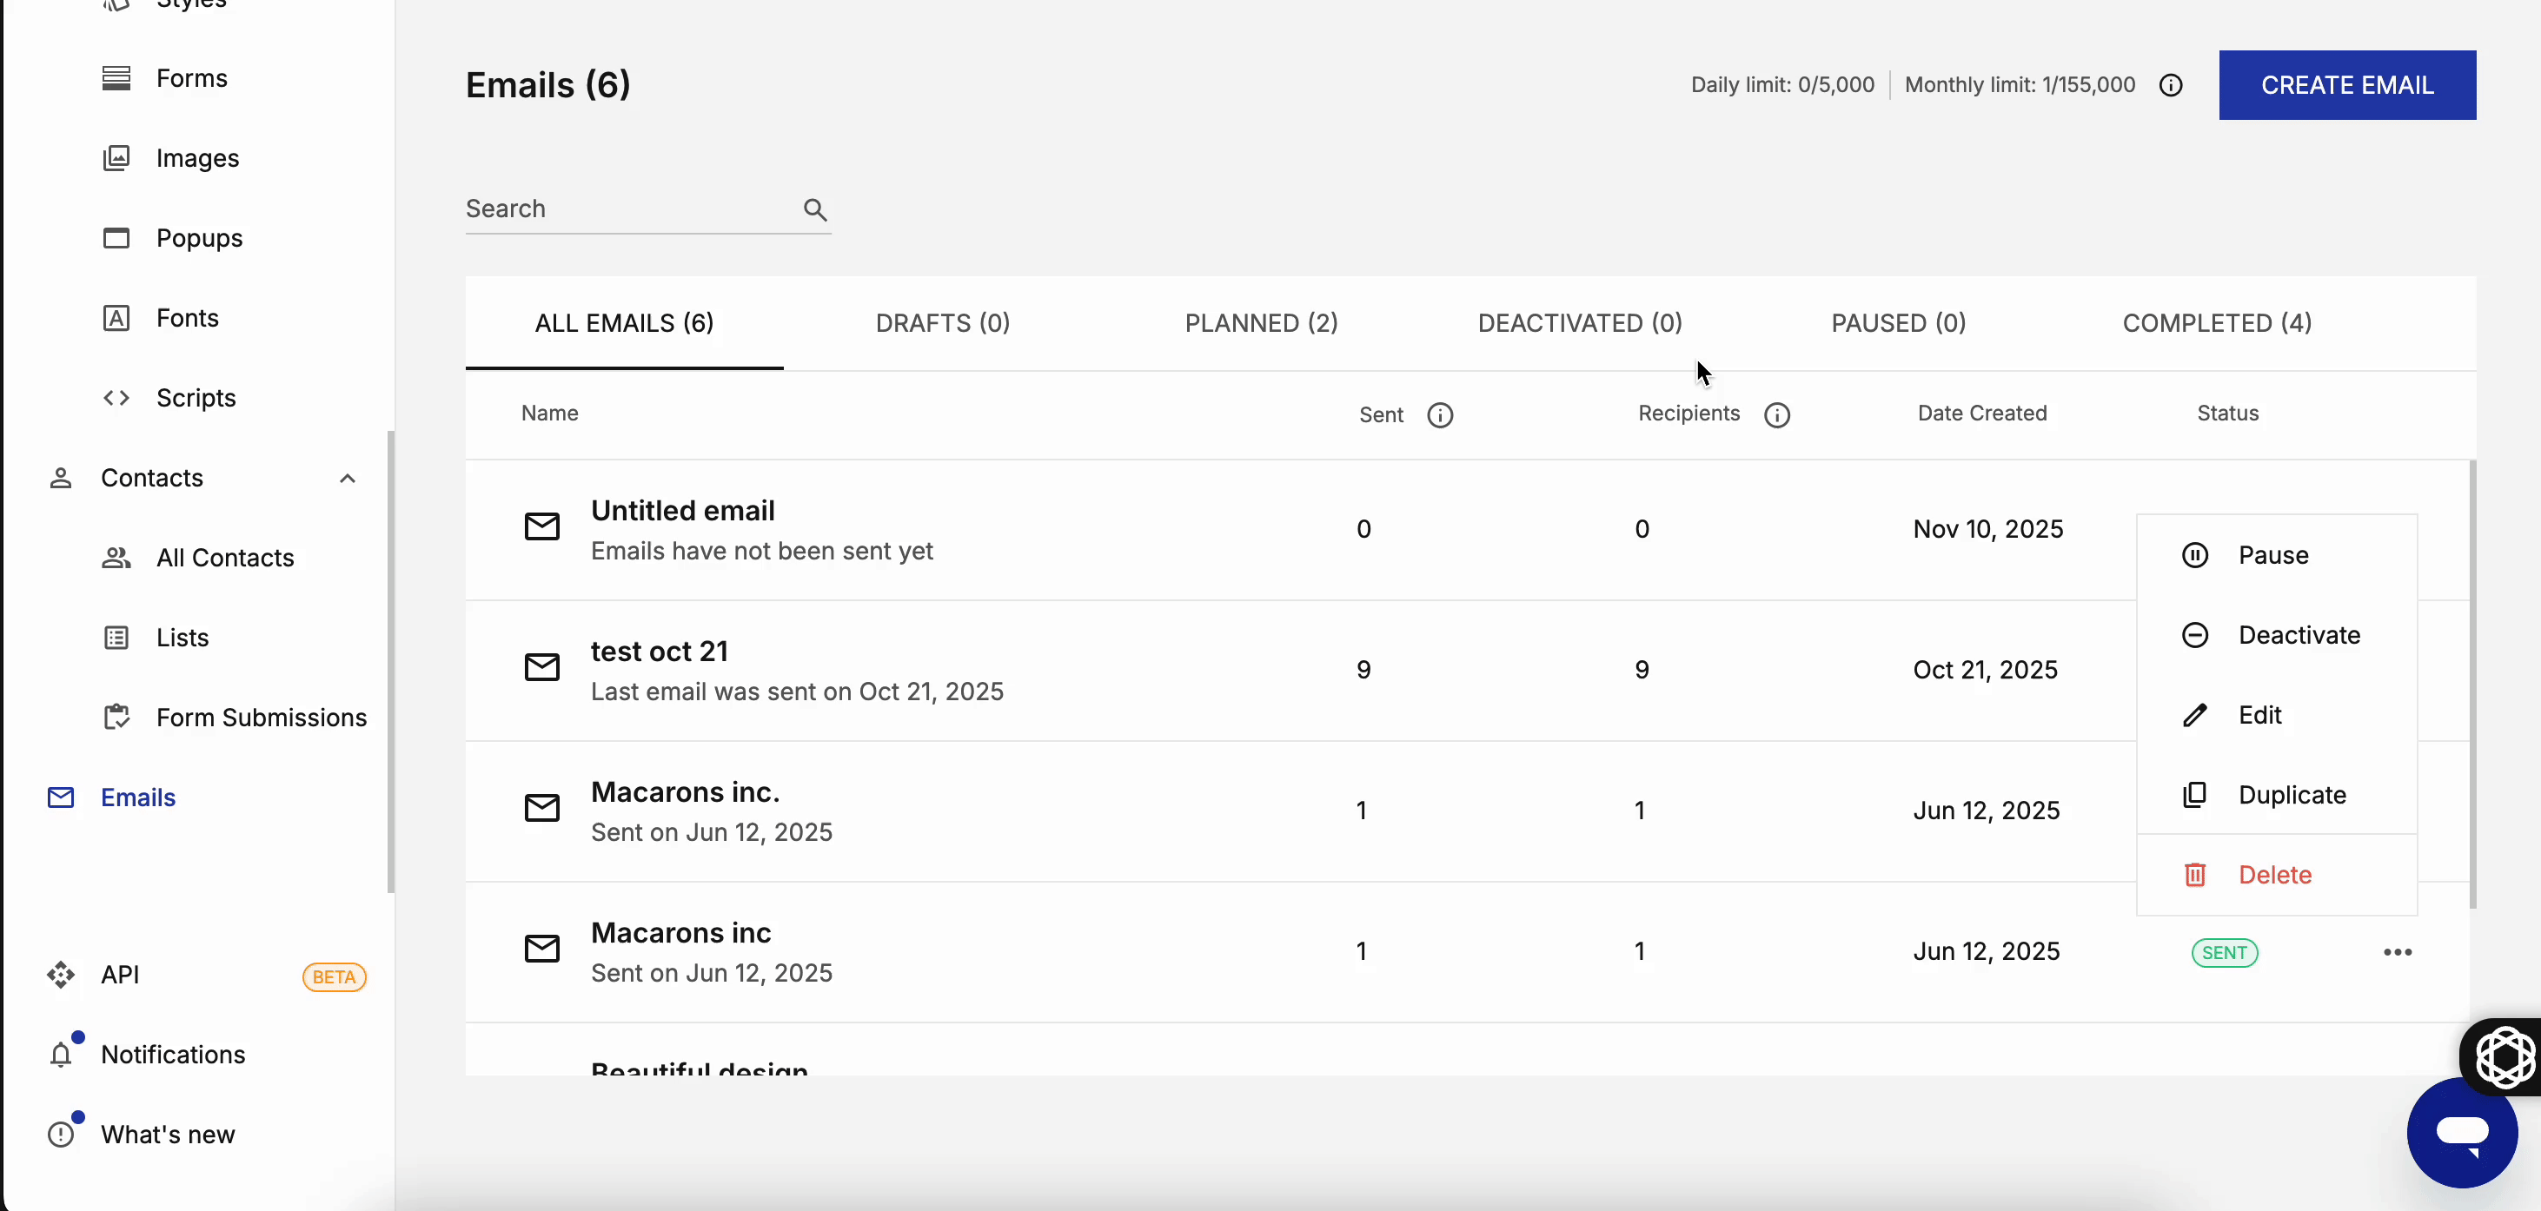Screen dimensions: 2541x1211
Task: Collapse the Contacts section chevron
Action: 348,479
